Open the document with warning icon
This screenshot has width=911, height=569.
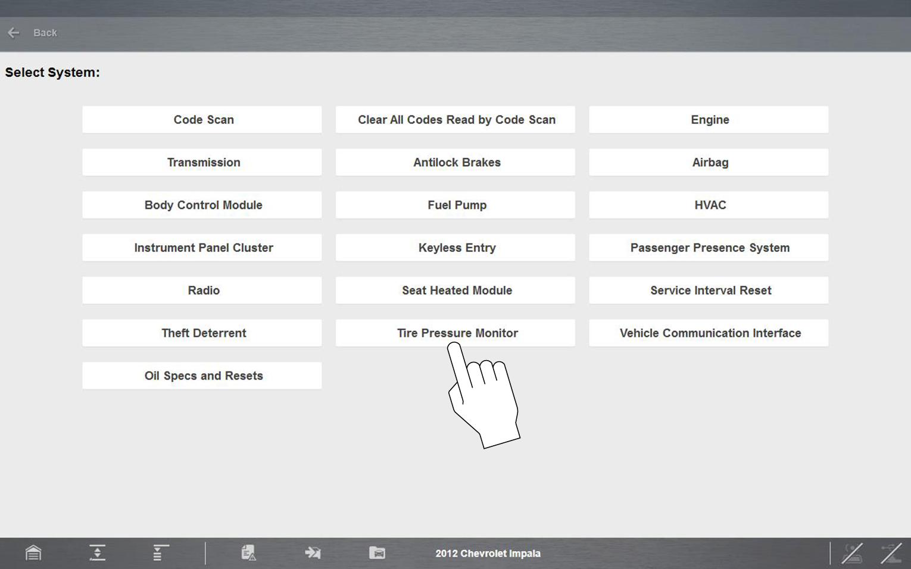click(x=248, y=553)
